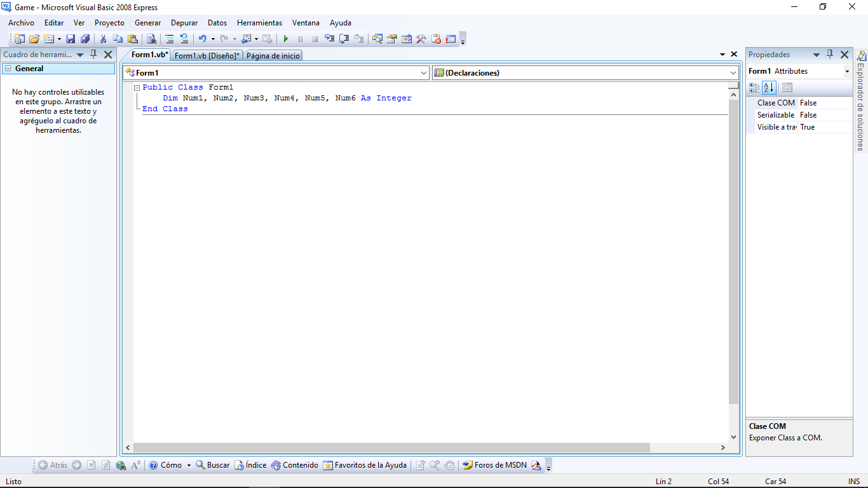The width and height of the screenshot is (868, 488).
Task: Open the Proyecto menu
Action: click(109, 23)
